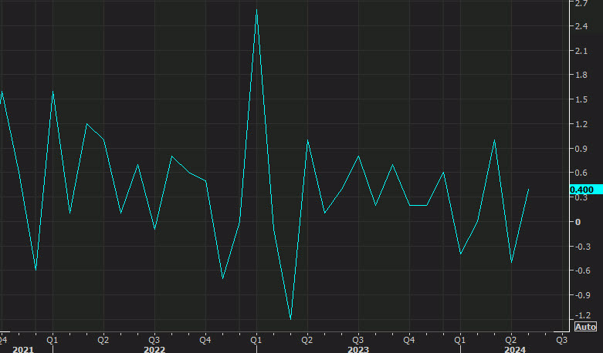Click the 2022 year label
The height and width of the screenshot is (353, 603).
pyautogui.click(x=154, y=349)
